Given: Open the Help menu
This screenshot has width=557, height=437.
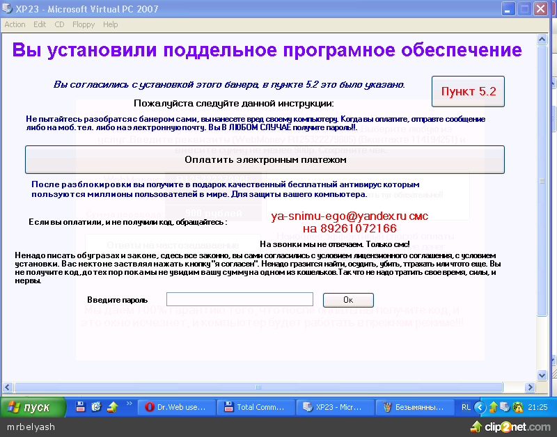Looking at the screenshot, I should 111,24.
